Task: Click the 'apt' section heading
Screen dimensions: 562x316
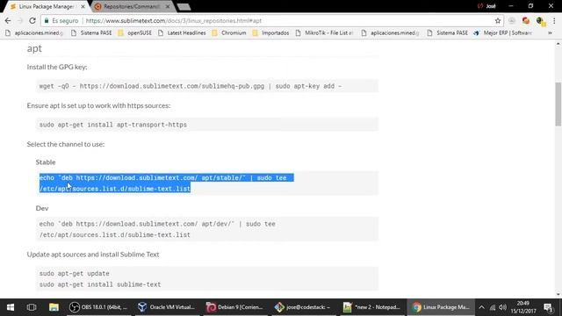Action: point(34,48)
